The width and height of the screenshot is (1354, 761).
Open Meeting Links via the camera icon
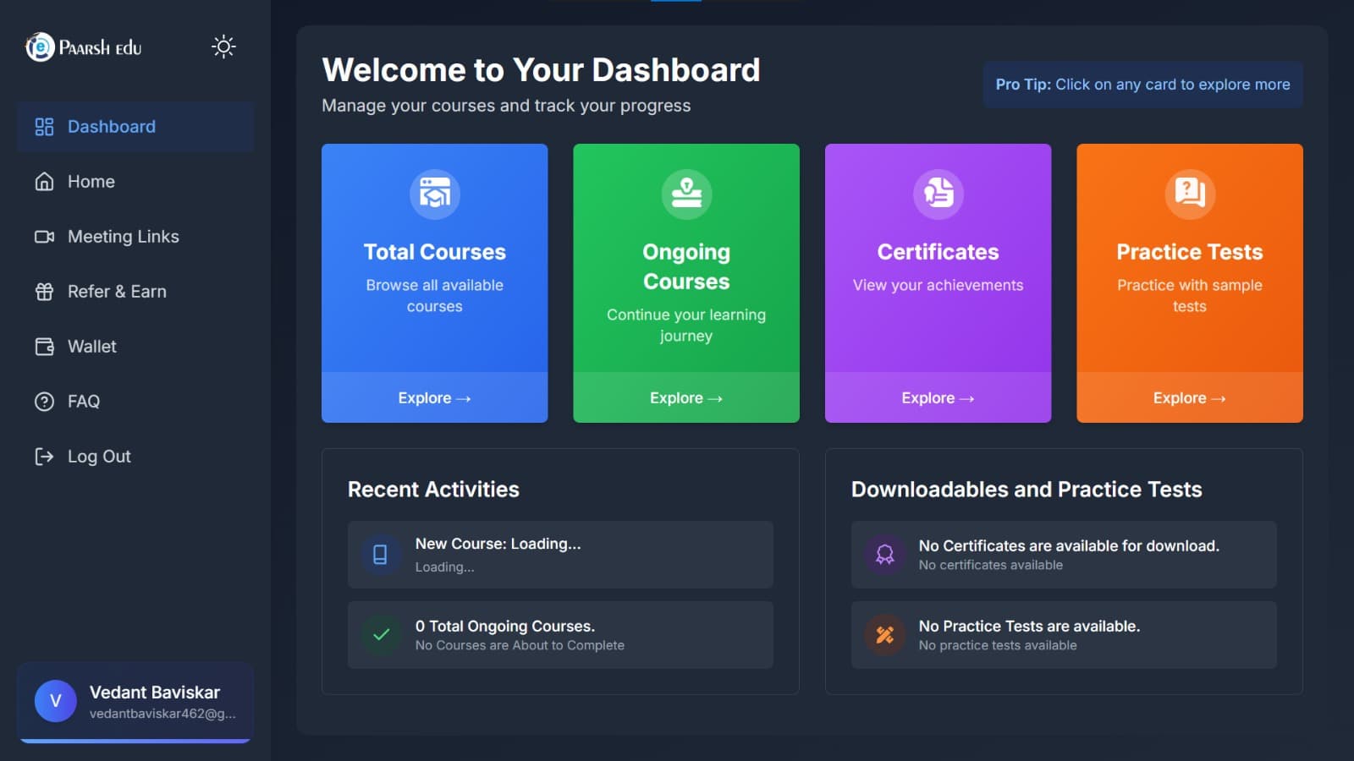pyautogui.click(x=44, y=236)
